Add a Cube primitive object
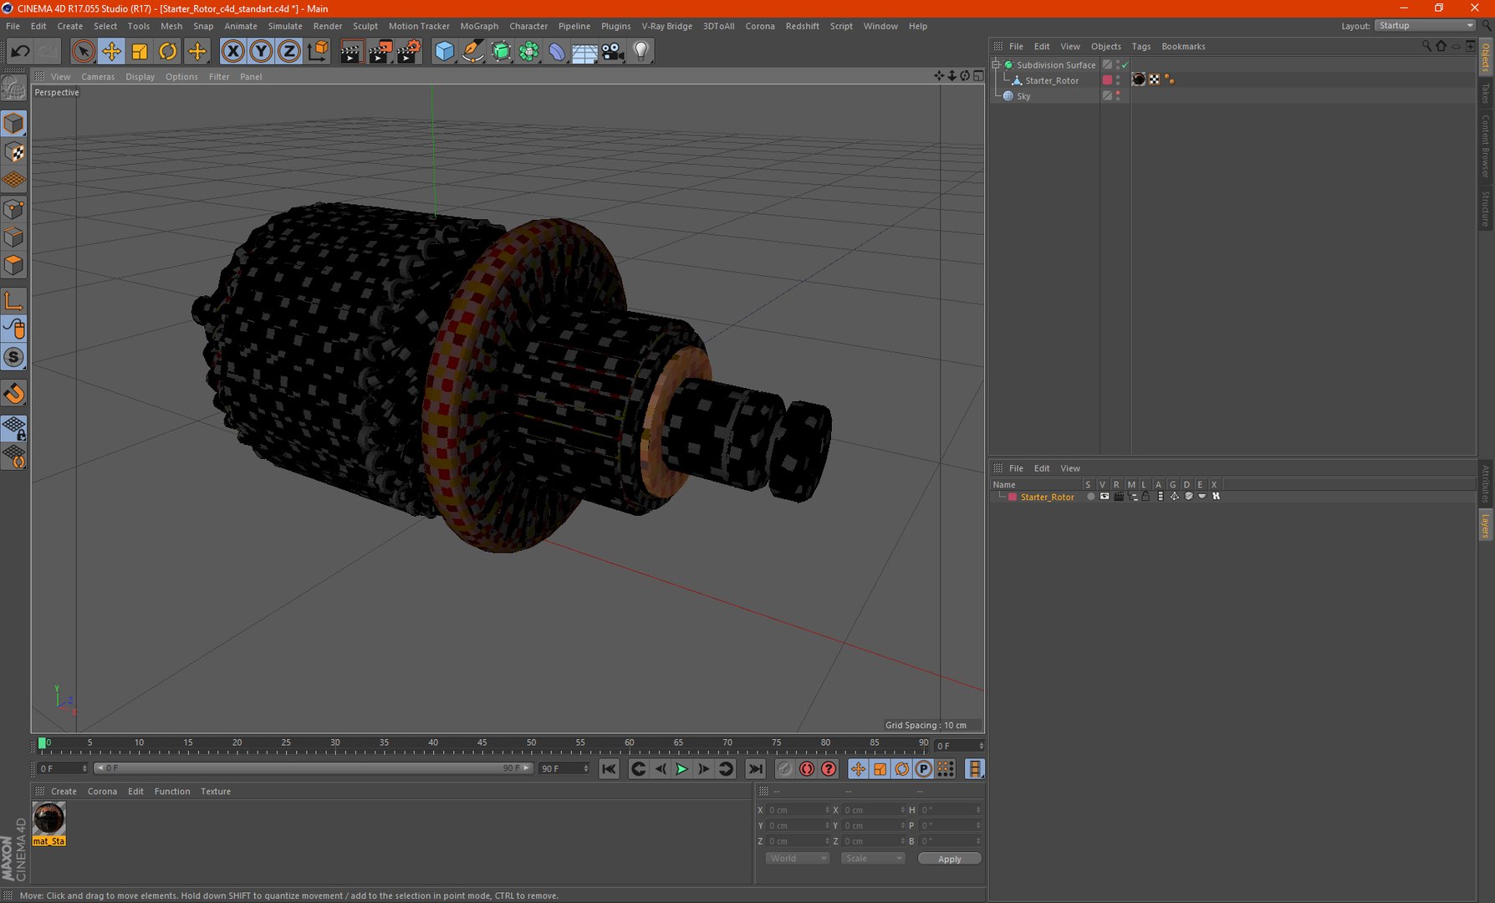 [x=444, y=51]
